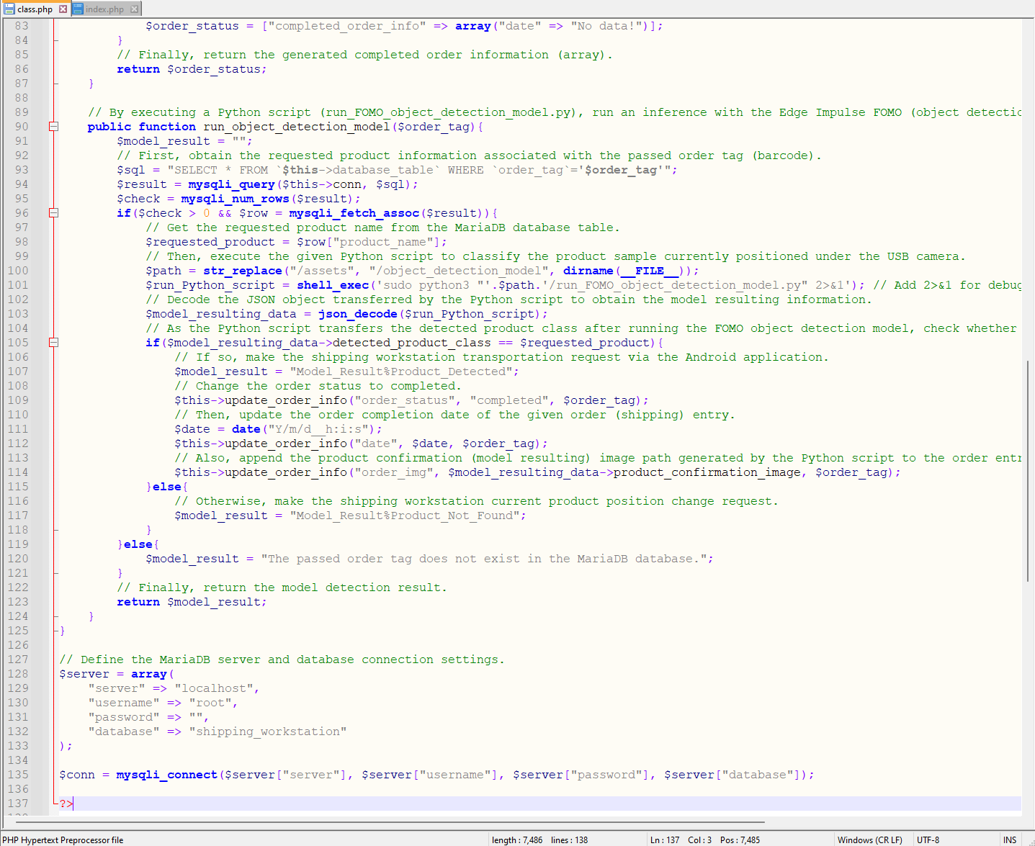
Task: Click comment 'Define the MariaDB server and database connection settings.'
Action: (x=282, y=660)
